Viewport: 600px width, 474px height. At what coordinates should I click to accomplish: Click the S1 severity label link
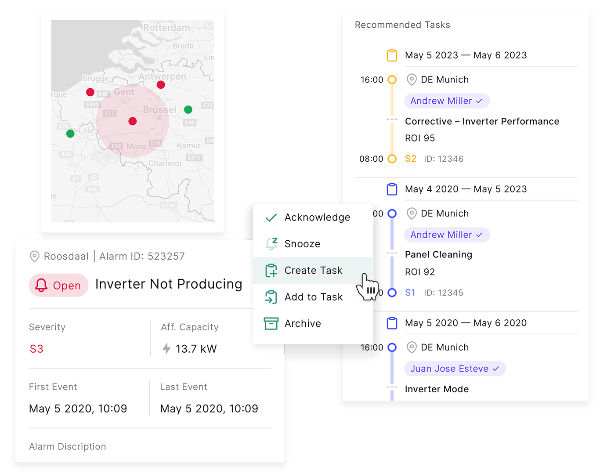point(410,293)
